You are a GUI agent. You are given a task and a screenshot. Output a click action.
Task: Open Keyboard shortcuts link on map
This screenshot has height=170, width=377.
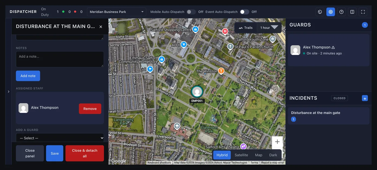tap(159, 163)
